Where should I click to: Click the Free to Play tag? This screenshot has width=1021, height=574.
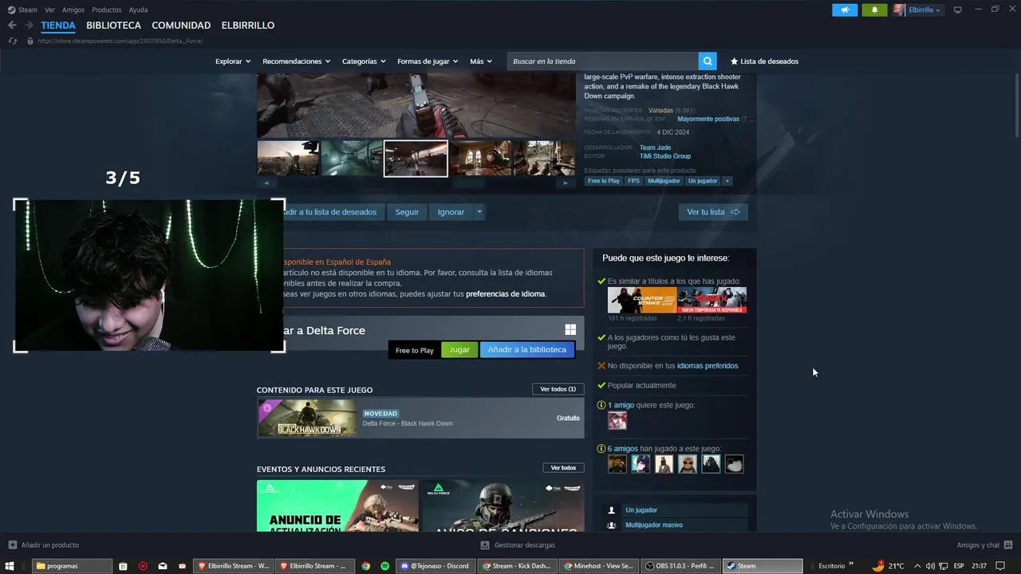click(x=604, y=181)
